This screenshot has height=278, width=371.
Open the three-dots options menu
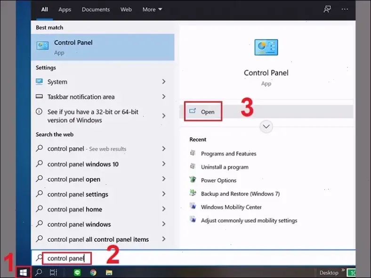point(345,9)
